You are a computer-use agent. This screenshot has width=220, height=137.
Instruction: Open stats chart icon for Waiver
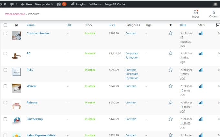tap(201, 86)
